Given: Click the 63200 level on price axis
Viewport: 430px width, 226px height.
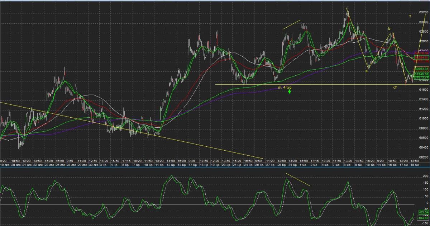Looking at the screenshot, I should (423, 12).
